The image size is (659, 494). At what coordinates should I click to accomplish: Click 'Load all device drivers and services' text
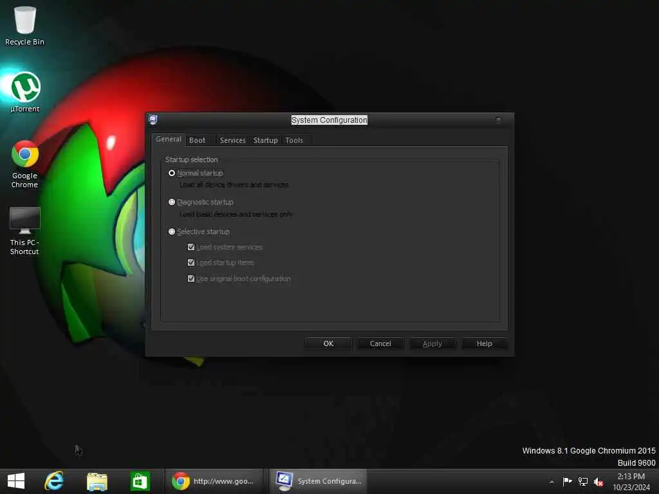[234, 185]
